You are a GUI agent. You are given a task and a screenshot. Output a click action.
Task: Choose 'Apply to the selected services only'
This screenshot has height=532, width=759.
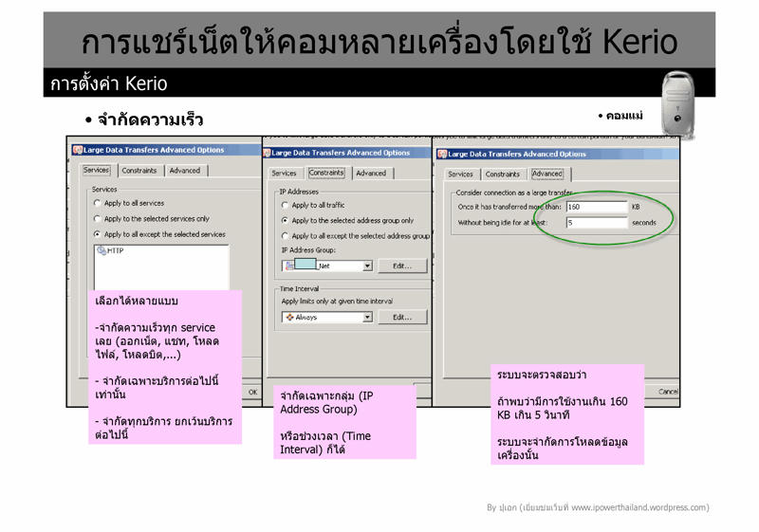click(97, 219)
